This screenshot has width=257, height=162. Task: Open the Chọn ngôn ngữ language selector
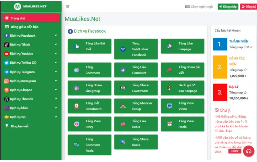point(199,7)
